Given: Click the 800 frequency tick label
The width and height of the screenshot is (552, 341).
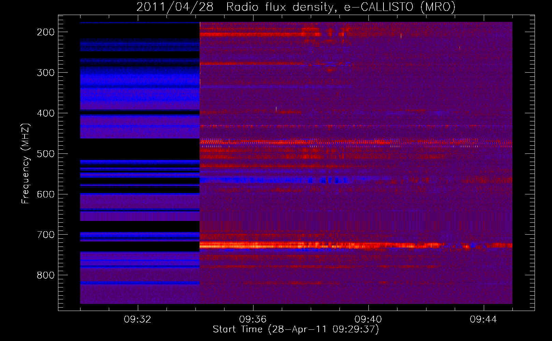Looking at the screenshot, I should click(46, 276).
